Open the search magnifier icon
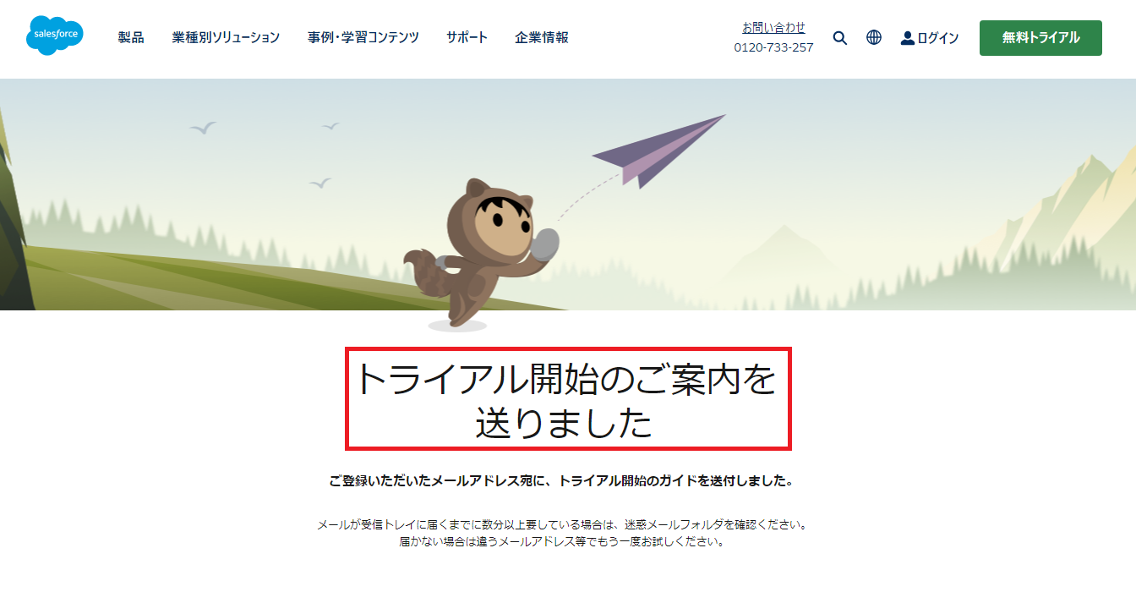The height and width of the screenshot is (592, 1136). point(839,38)
